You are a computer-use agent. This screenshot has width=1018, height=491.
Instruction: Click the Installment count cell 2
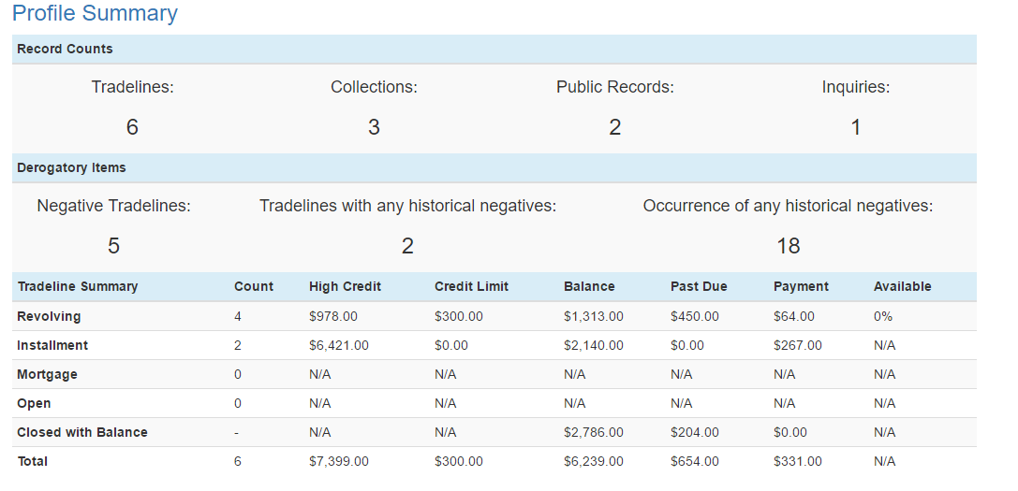coord(238,346)
